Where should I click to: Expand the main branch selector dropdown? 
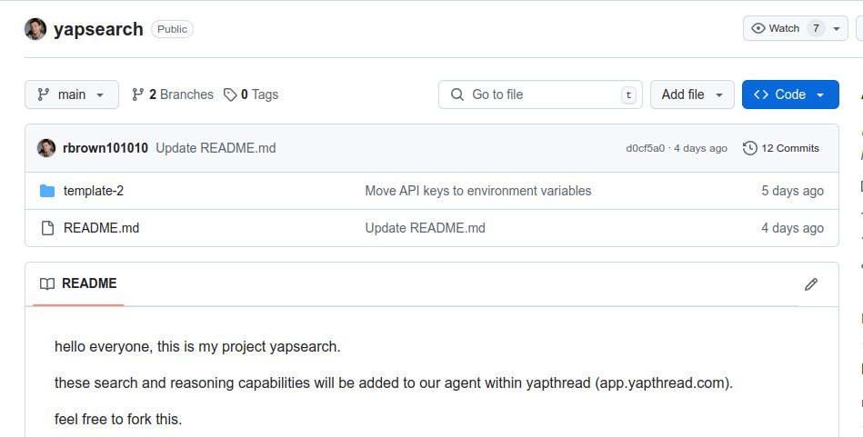[x=71, y=94]
